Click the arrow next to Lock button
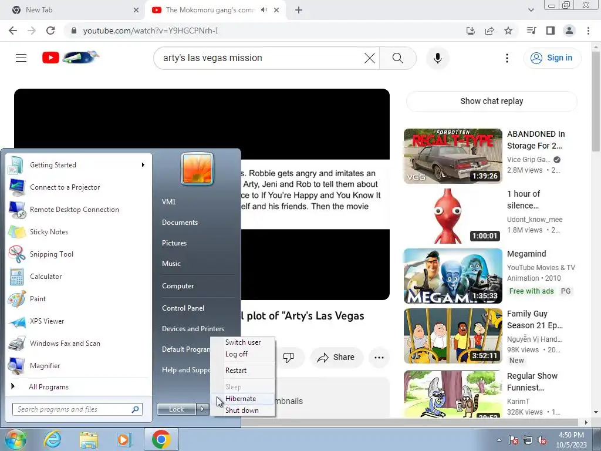The height and width of the screenshot is (451, 601). click(x=202, y=409)
